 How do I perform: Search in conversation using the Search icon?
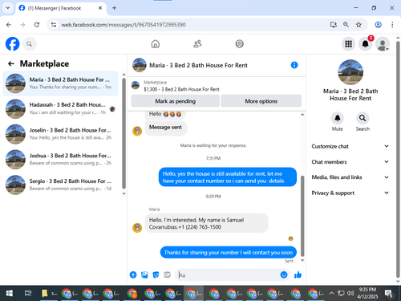(363, 118)
